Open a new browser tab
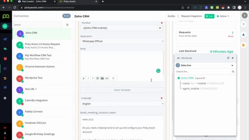 click(x=103, y=2)
